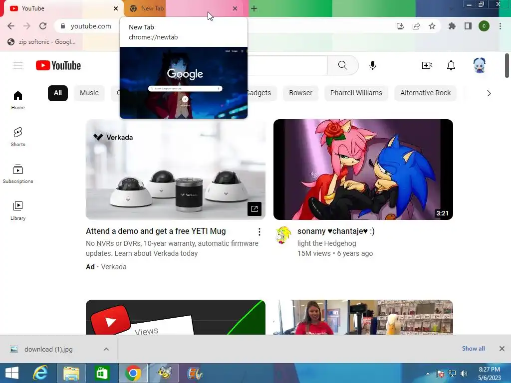Click the browser Back arrow

pyautogui.click(x=11, y=26)
